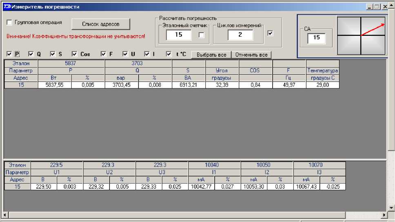Uncheck the Cos parameter checkbox

pyautogui.click(x=75, y=54)
